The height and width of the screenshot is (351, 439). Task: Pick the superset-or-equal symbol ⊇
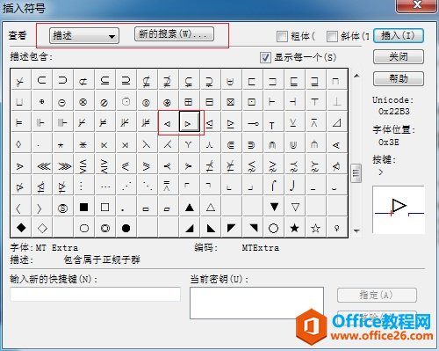126,80
